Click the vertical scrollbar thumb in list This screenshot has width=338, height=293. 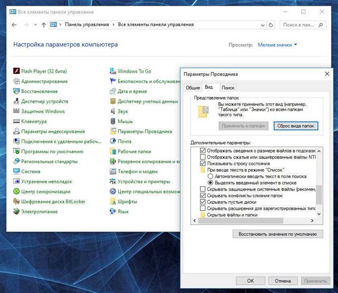point(319,194)
